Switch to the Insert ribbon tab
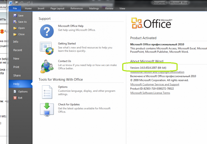Viewport: 207px width, 144px height. tap(41, 9)
